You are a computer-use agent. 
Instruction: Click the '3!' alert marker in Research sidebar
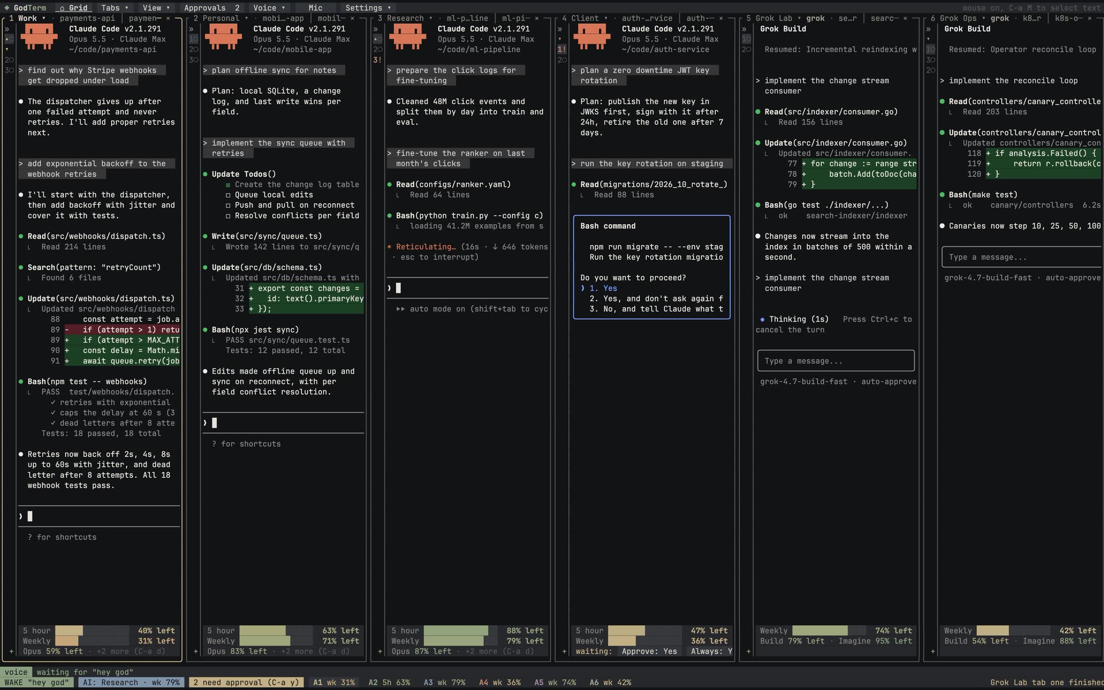point(377,60)
